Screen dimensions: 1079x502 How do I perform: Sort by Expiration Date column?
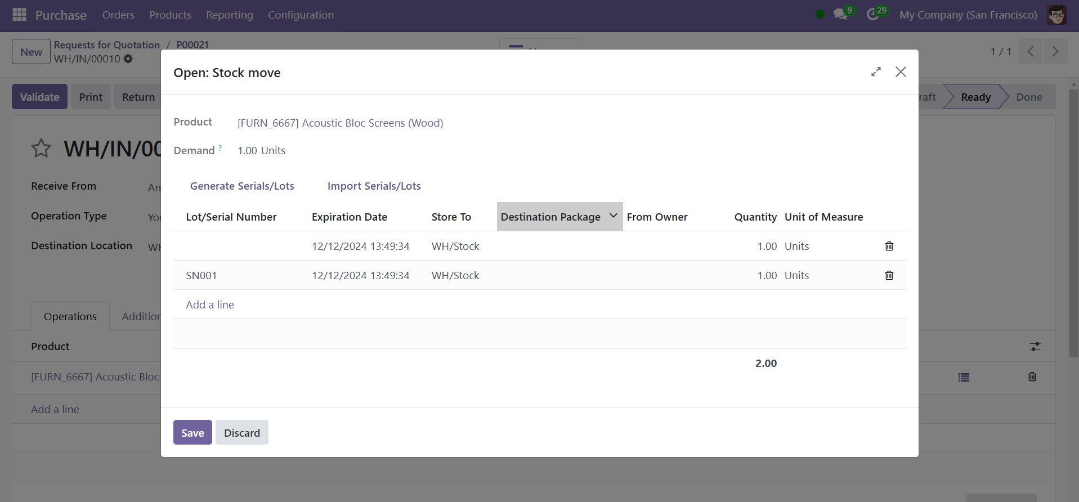click(350, 217)
